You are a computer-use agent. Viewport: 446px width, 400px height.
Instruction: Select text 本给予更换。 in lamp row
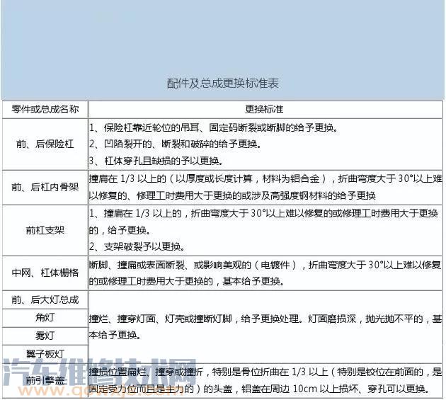[x=115, y=335]
